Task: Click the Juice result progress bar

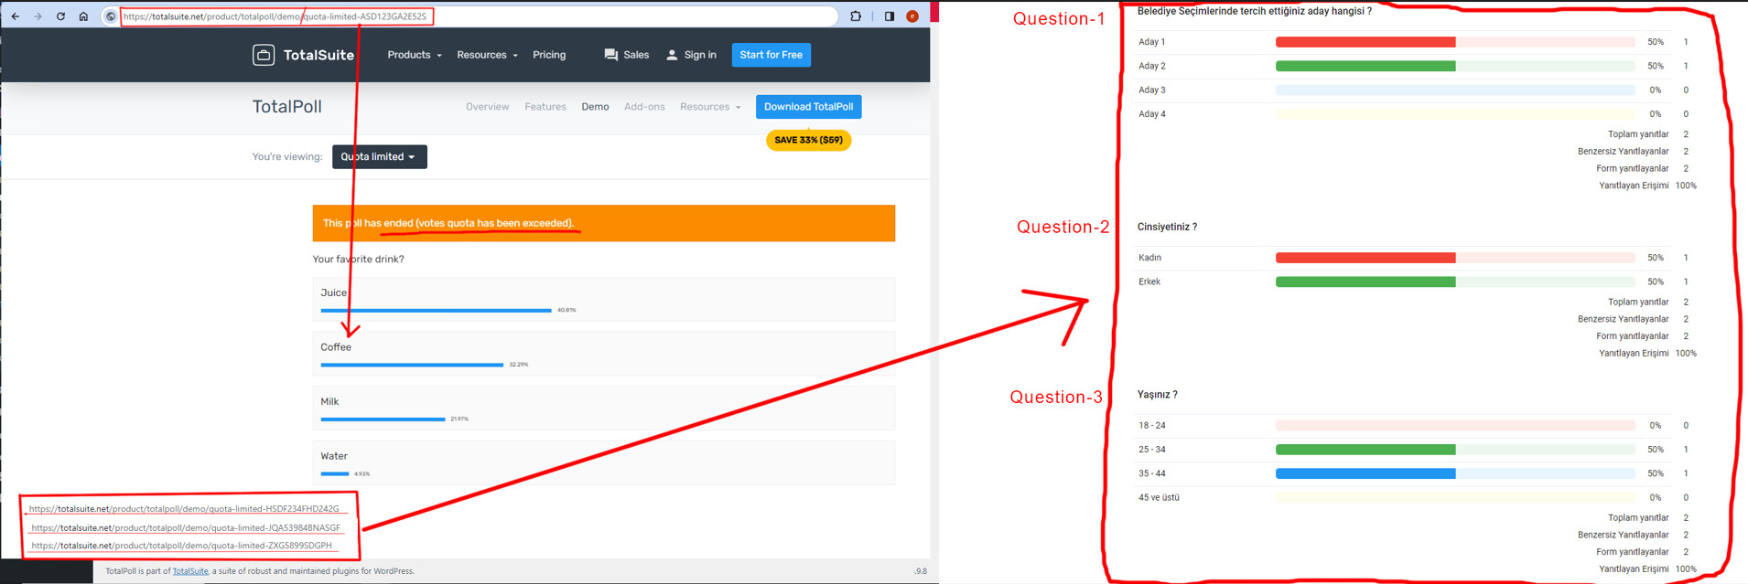Action: pos(436,311)
